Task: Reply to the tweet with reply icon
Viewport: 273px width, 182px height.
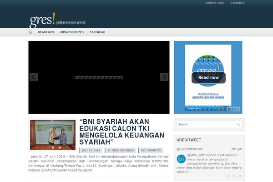Action: (x=229, y=176)
